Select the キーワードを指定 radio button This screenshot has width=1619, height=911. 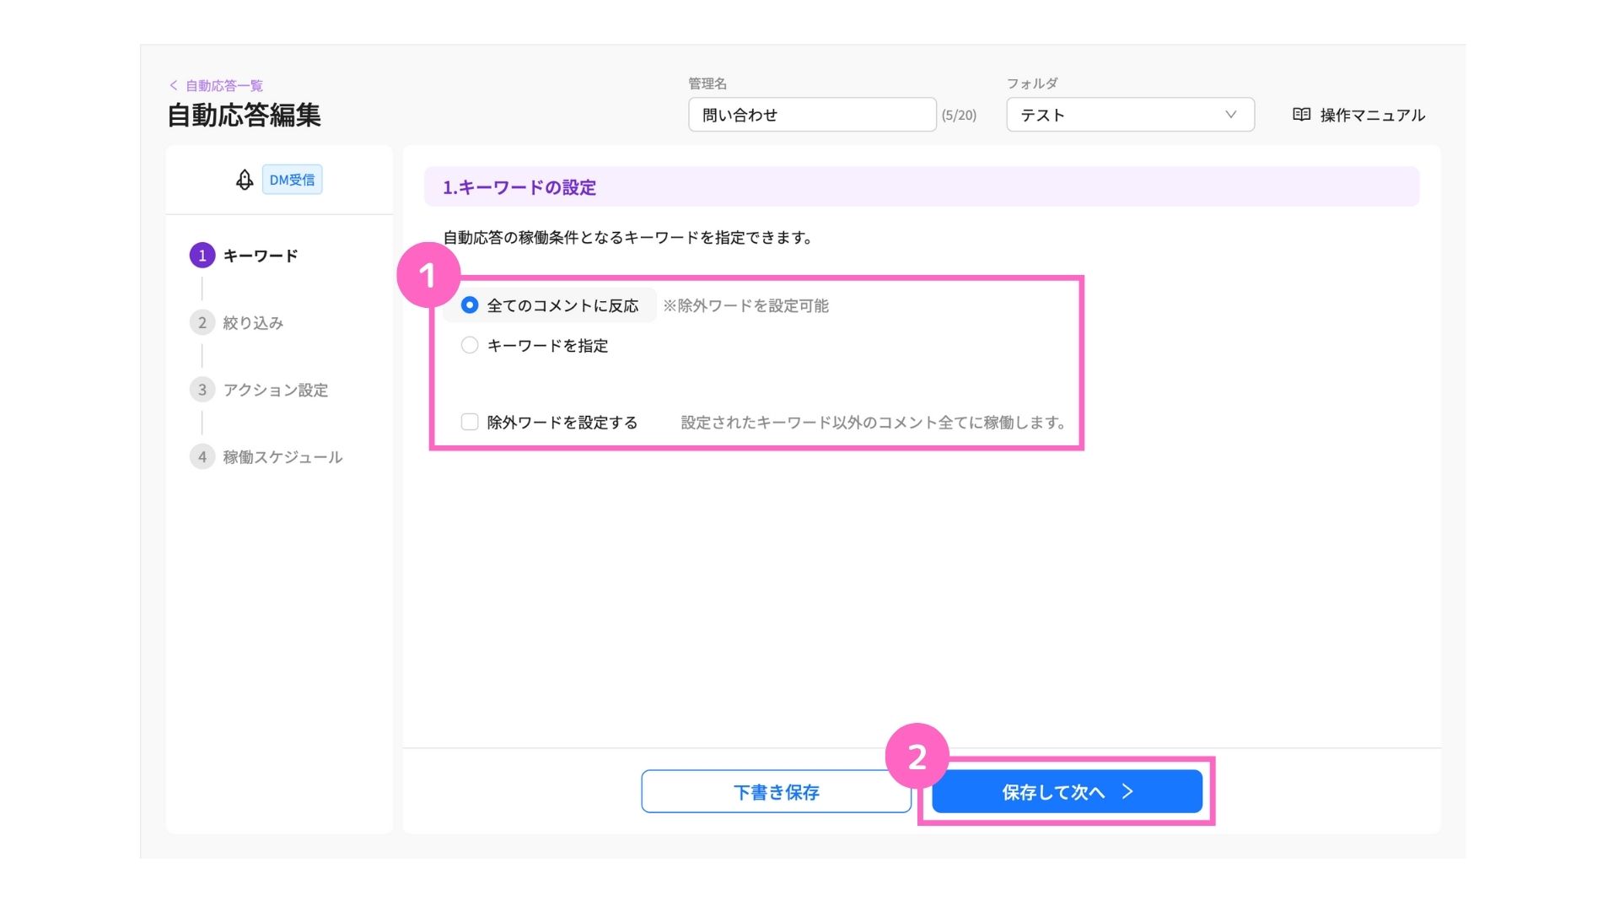point(470,345)
